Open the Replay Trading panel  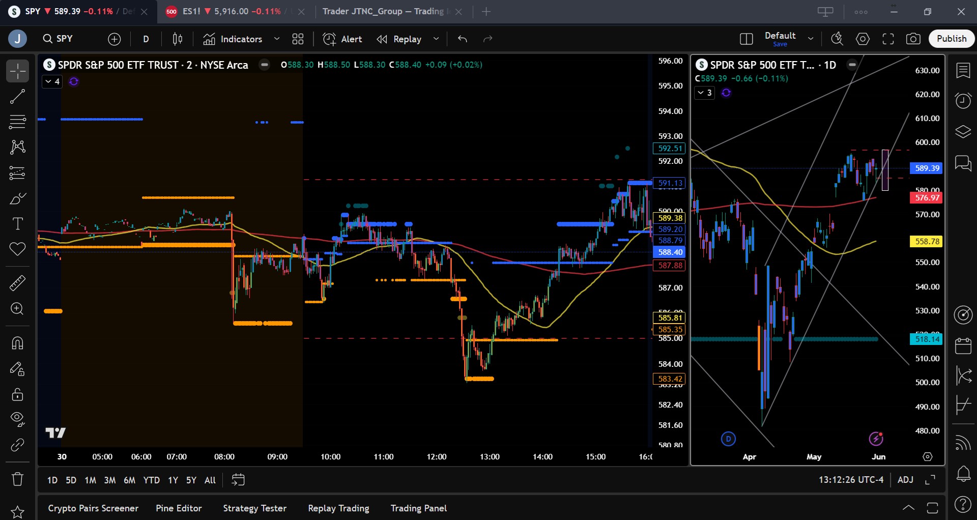(x=338, y=508)
